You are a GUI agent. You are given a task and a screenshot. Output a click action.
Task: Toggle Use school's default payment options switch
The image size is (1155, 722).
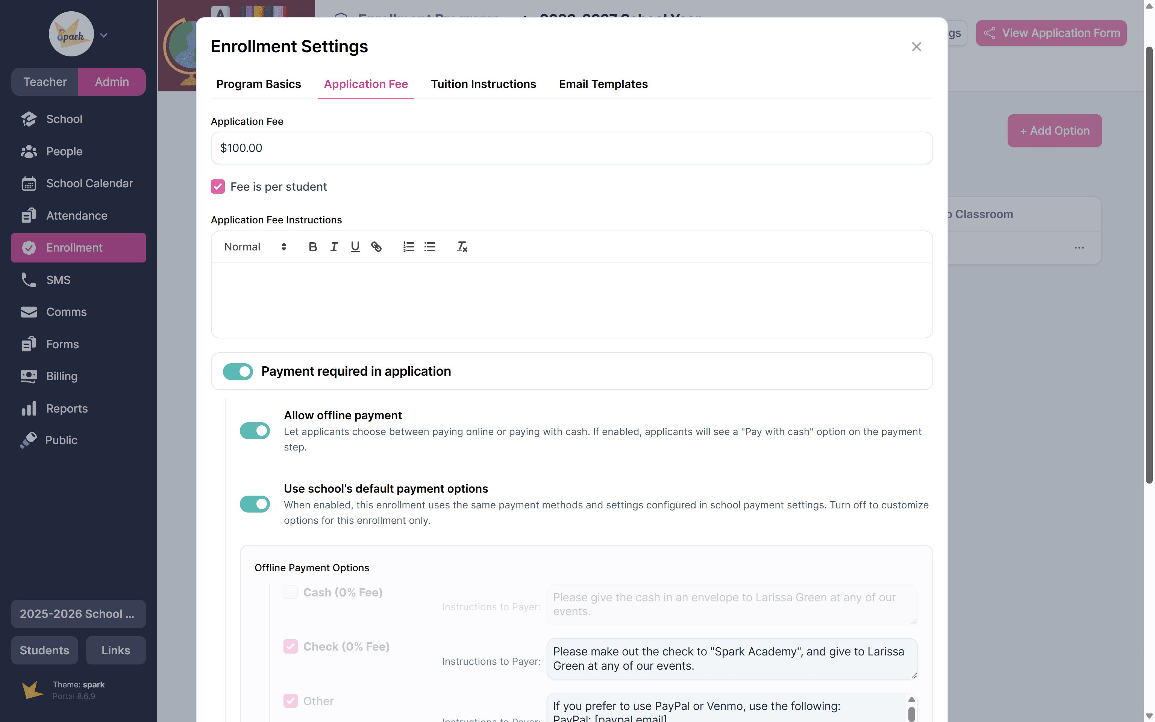point(255,504)
